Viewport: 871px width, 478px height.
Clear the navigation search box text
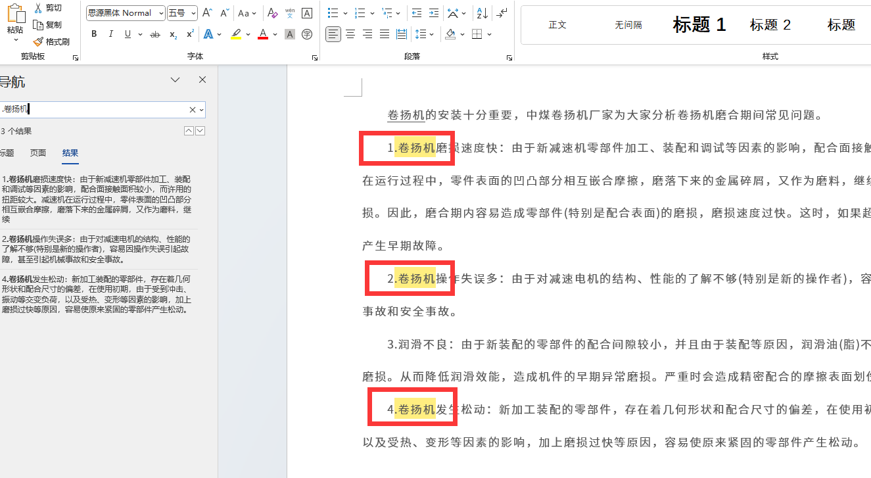coord(192,109)
